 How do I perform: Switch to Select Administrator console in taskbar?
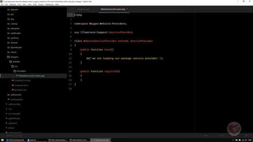(58, 140)
